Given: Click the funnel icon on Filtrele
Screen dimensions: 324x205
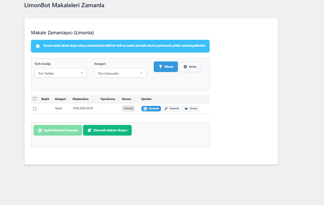Looking at the screenshot, I should [x=161, y=67].
